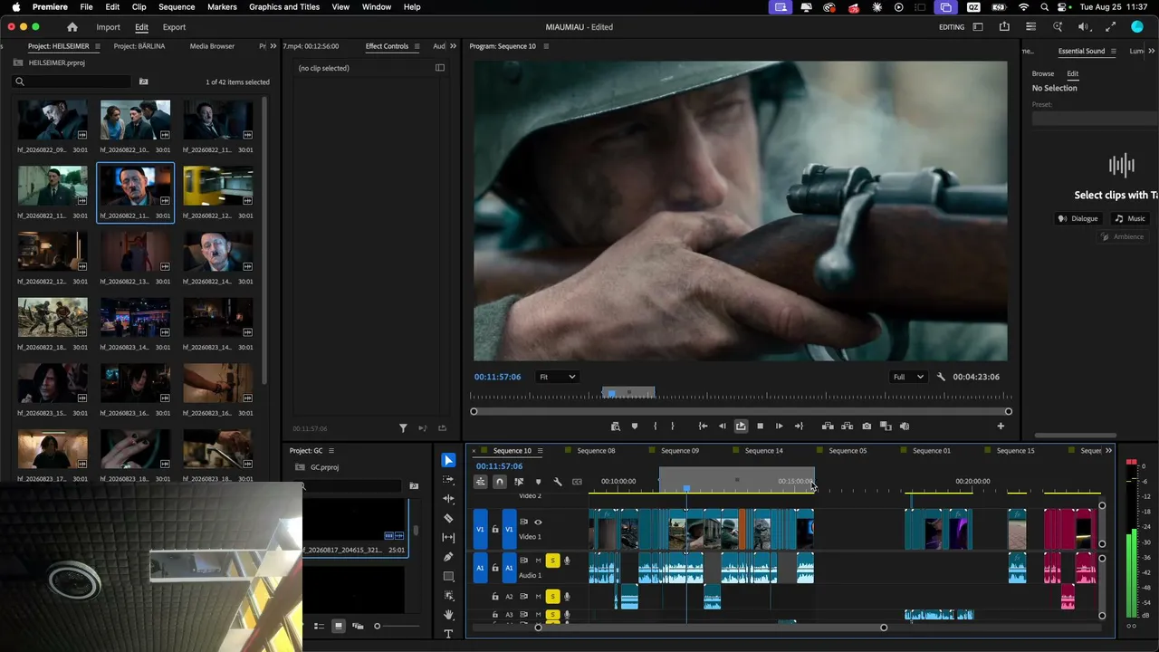
Task: Go to In point
Action: pos(703,427)
